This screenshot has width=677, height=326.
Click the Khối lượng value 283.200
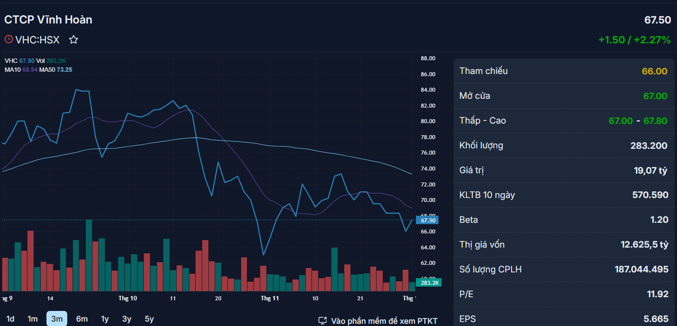(649, 146)
